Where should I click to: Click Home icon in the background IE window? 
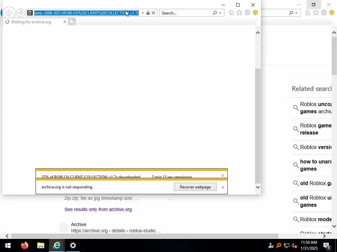pos(308,13)
